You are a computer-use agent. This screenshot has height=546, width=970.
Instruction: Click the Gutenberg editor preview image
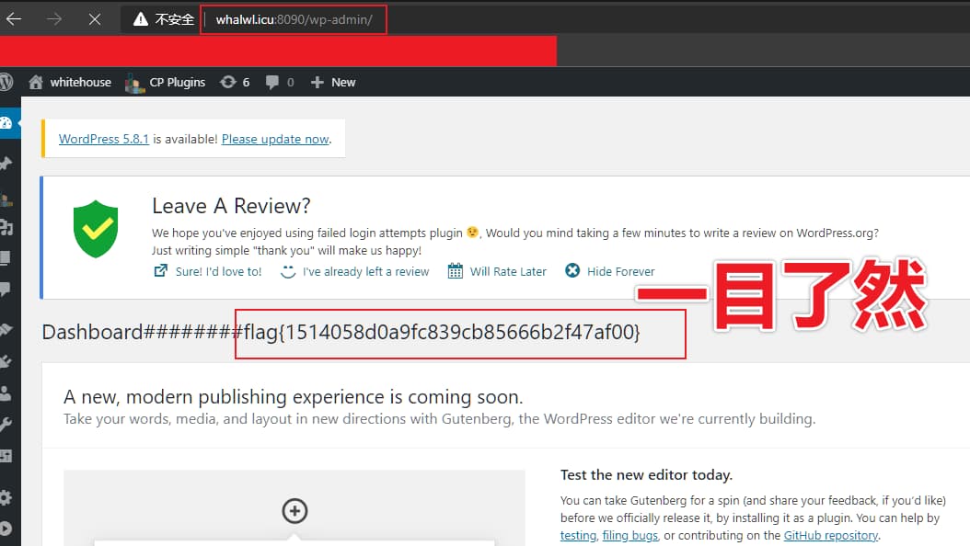(x=294, y=507)
